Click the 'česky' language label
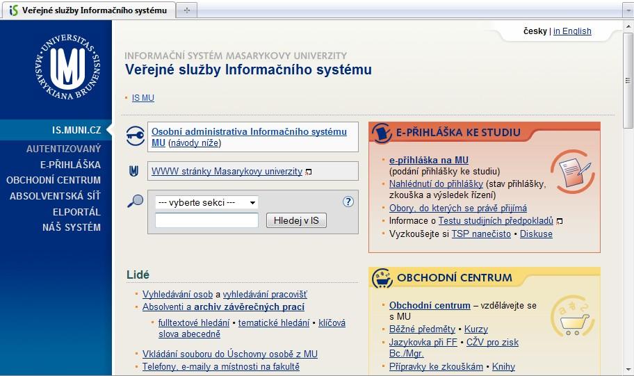This screenshot has width=634, height=376. [535, 31]
